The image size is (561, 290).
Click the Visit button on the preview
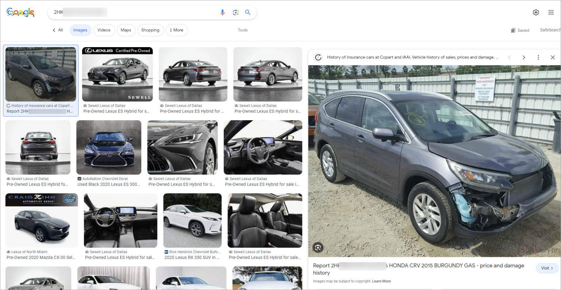tap(546, 268)
